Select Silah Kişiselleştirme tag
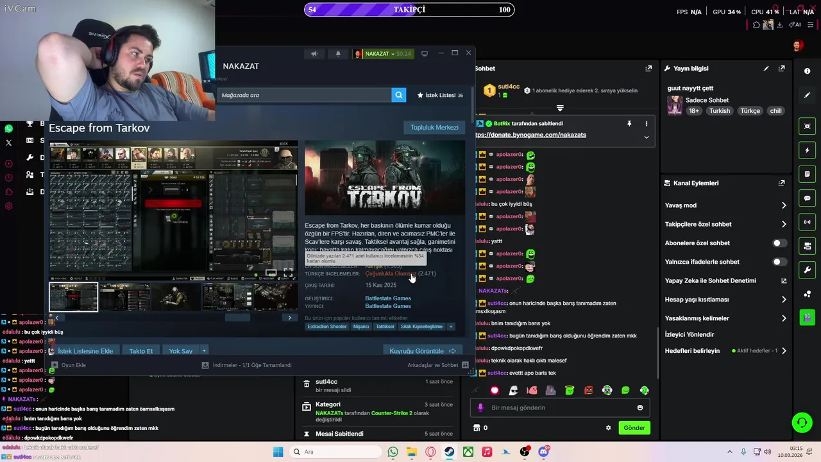Image resolution: width=821 pixels, height=462 pixels. (421, 327)
